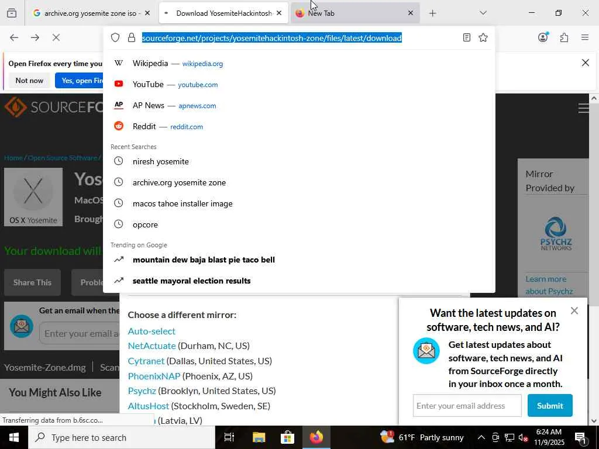The height and width of the screenshot is (449, 599).
Task: Close the newsletter updates popup
Action: click(x=574, y=311)
